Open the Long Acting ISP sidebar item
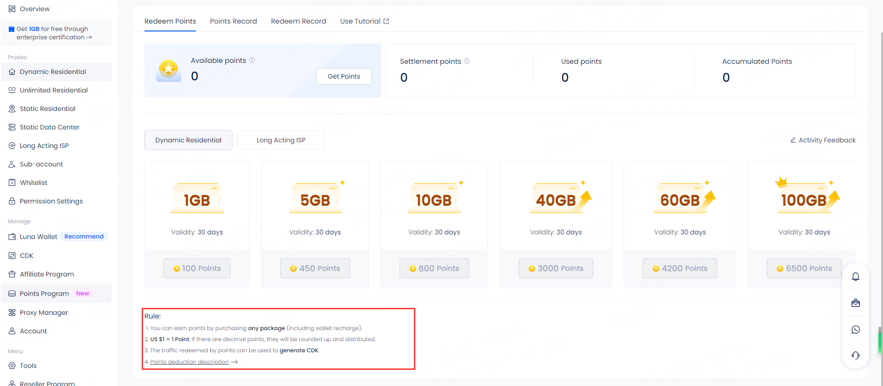This screenshot has height=386, width=883. point(44,146)
